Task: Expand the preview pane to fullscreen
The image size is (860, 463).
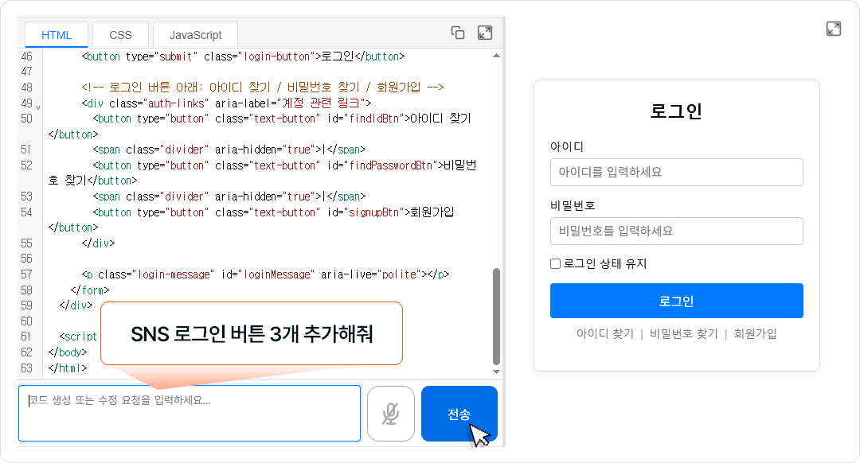Action: [x=834, y=29]
